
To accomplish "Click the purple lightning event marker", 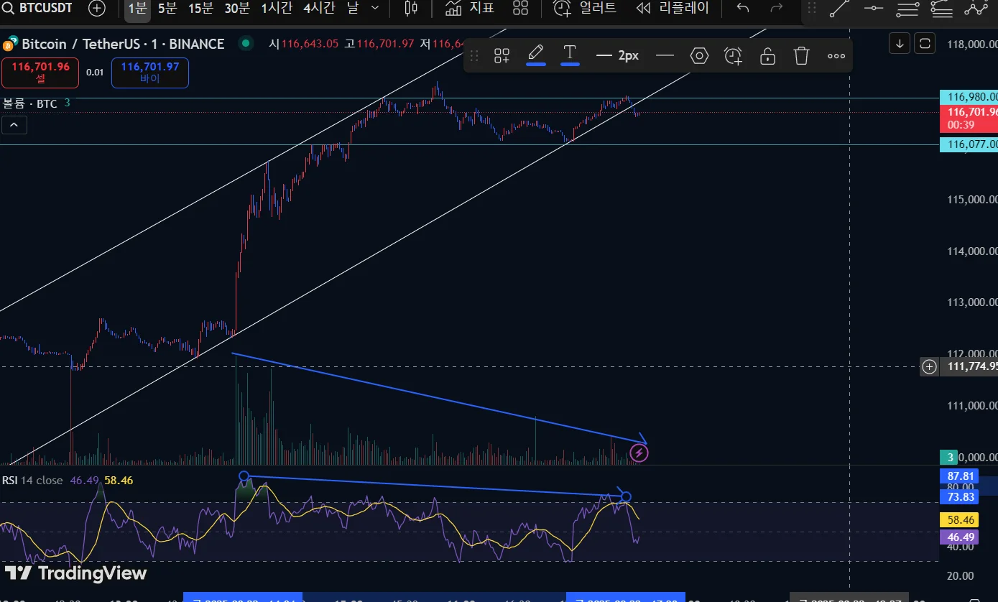I will coord(639,453).
